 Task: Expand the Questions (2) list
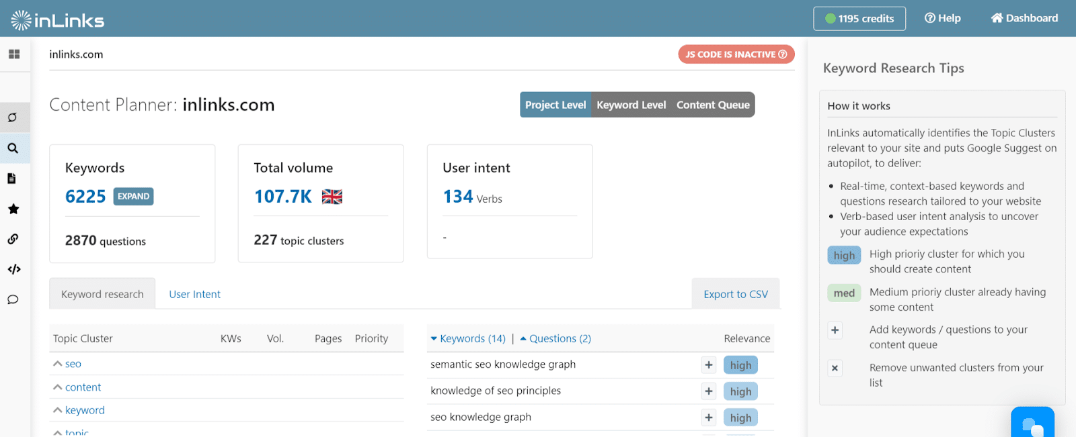tap(555, 339)
